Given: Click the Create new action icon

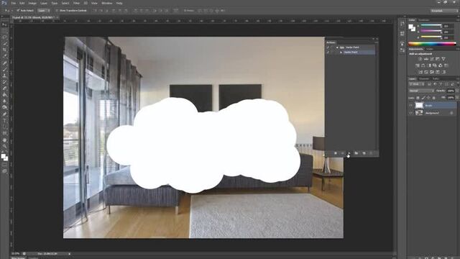Looking at the screenshot, I should (x=364, y=153).
